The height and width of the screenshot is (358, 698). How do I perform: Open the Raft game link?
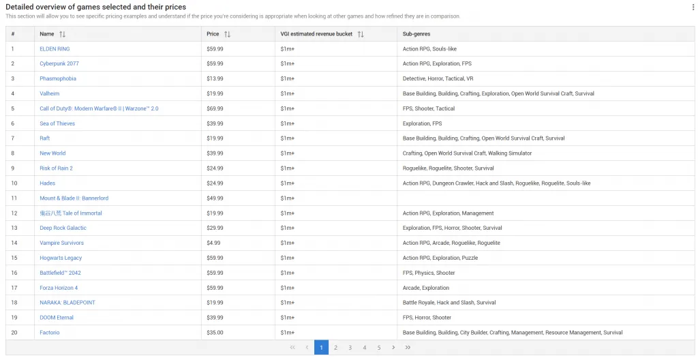coord(44,138)
